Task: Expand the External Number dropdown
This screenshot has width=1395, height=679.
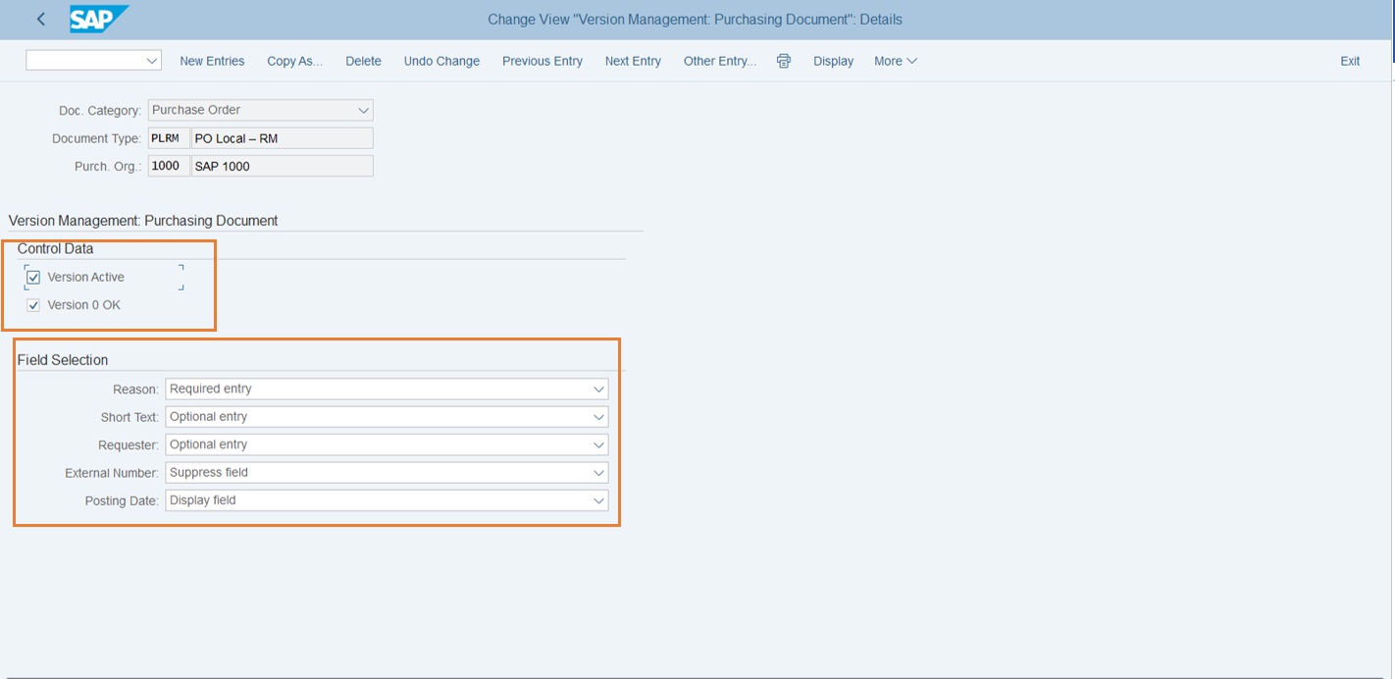Action: coord(598,473)
